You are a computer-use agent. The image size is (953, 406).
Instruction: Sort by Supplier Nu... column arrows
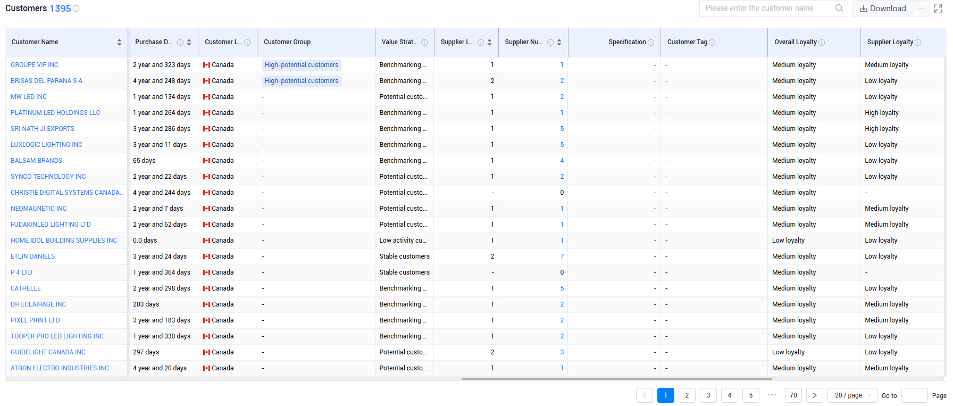(559, 43)
